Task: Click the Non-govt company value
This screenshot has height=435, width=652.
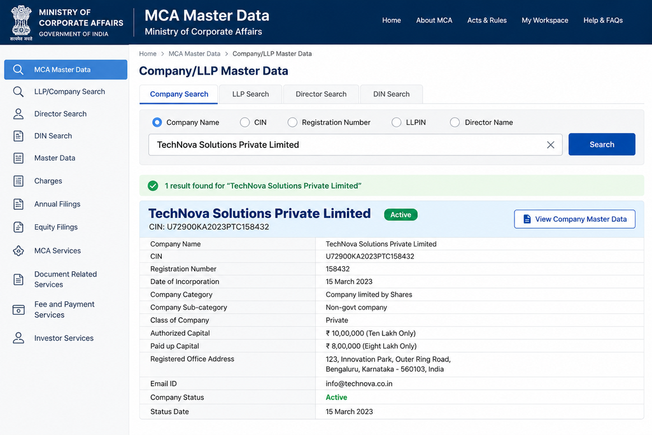Action: point(357,308)
